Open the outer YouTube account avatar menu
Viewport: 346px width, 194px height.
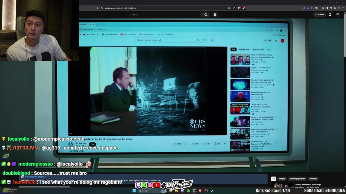pos(338,15)
